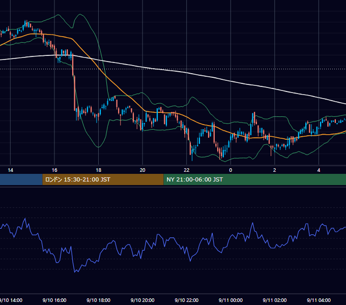The height and width of the screenshot is (305, 346).
Task: Click the hour 16 axis tick label
Action: 54,170
